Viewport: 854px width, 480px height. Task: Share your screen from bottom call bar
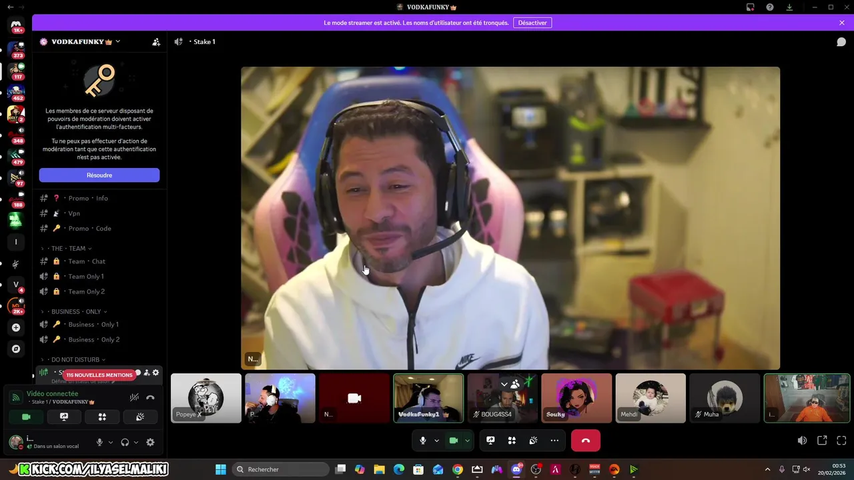pyautogui.click(x=490, y=440)
